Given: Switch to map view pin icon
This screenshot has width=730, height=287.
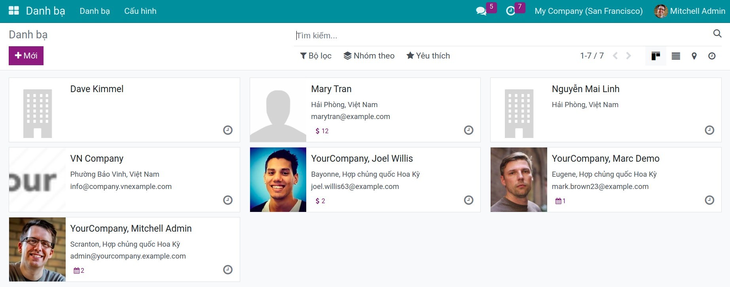Looking at the screenshot, I should click(x=694, y=56).
